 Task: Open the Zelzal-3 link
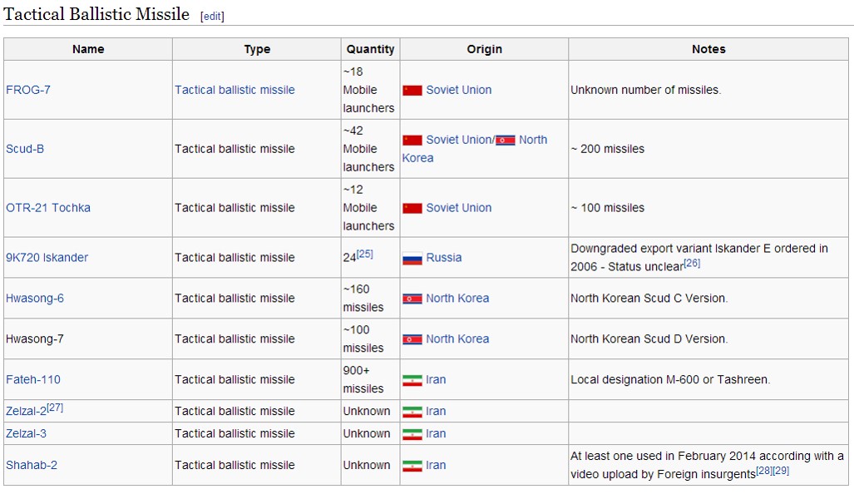26,433
